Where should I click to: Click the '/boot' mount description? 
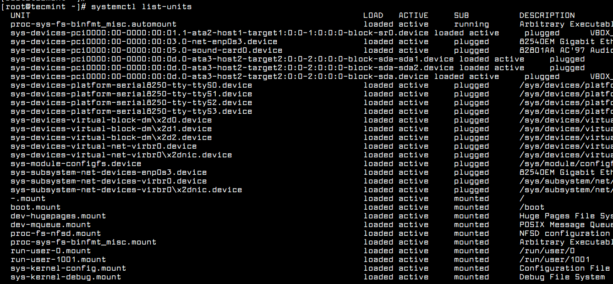click(x=532, y=207)
